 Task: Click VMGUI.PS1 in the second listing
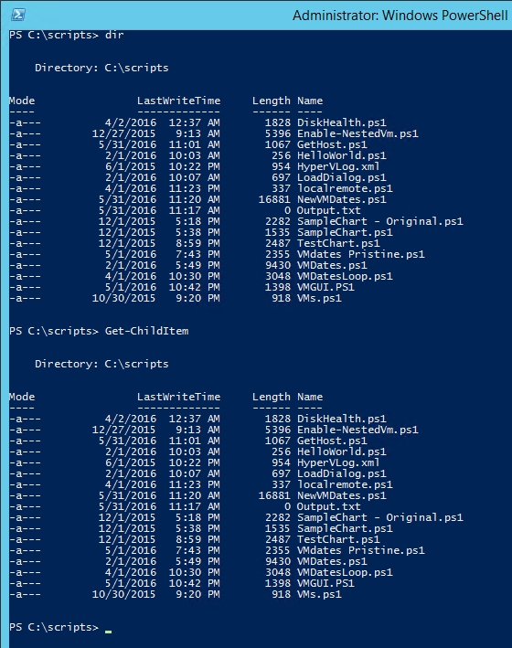pyautogui.click(x=325, y=583)
